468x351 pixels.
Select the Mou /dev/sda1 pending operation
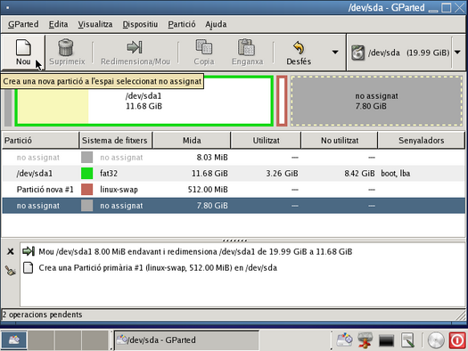(x=195, y=251)
